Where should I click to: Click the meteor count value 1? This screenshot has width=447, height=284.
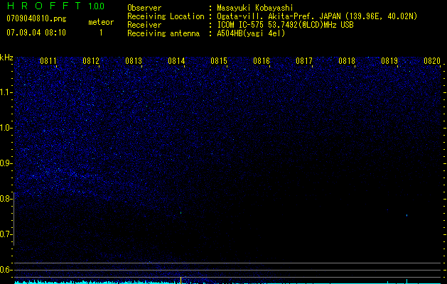pos(101,33)
